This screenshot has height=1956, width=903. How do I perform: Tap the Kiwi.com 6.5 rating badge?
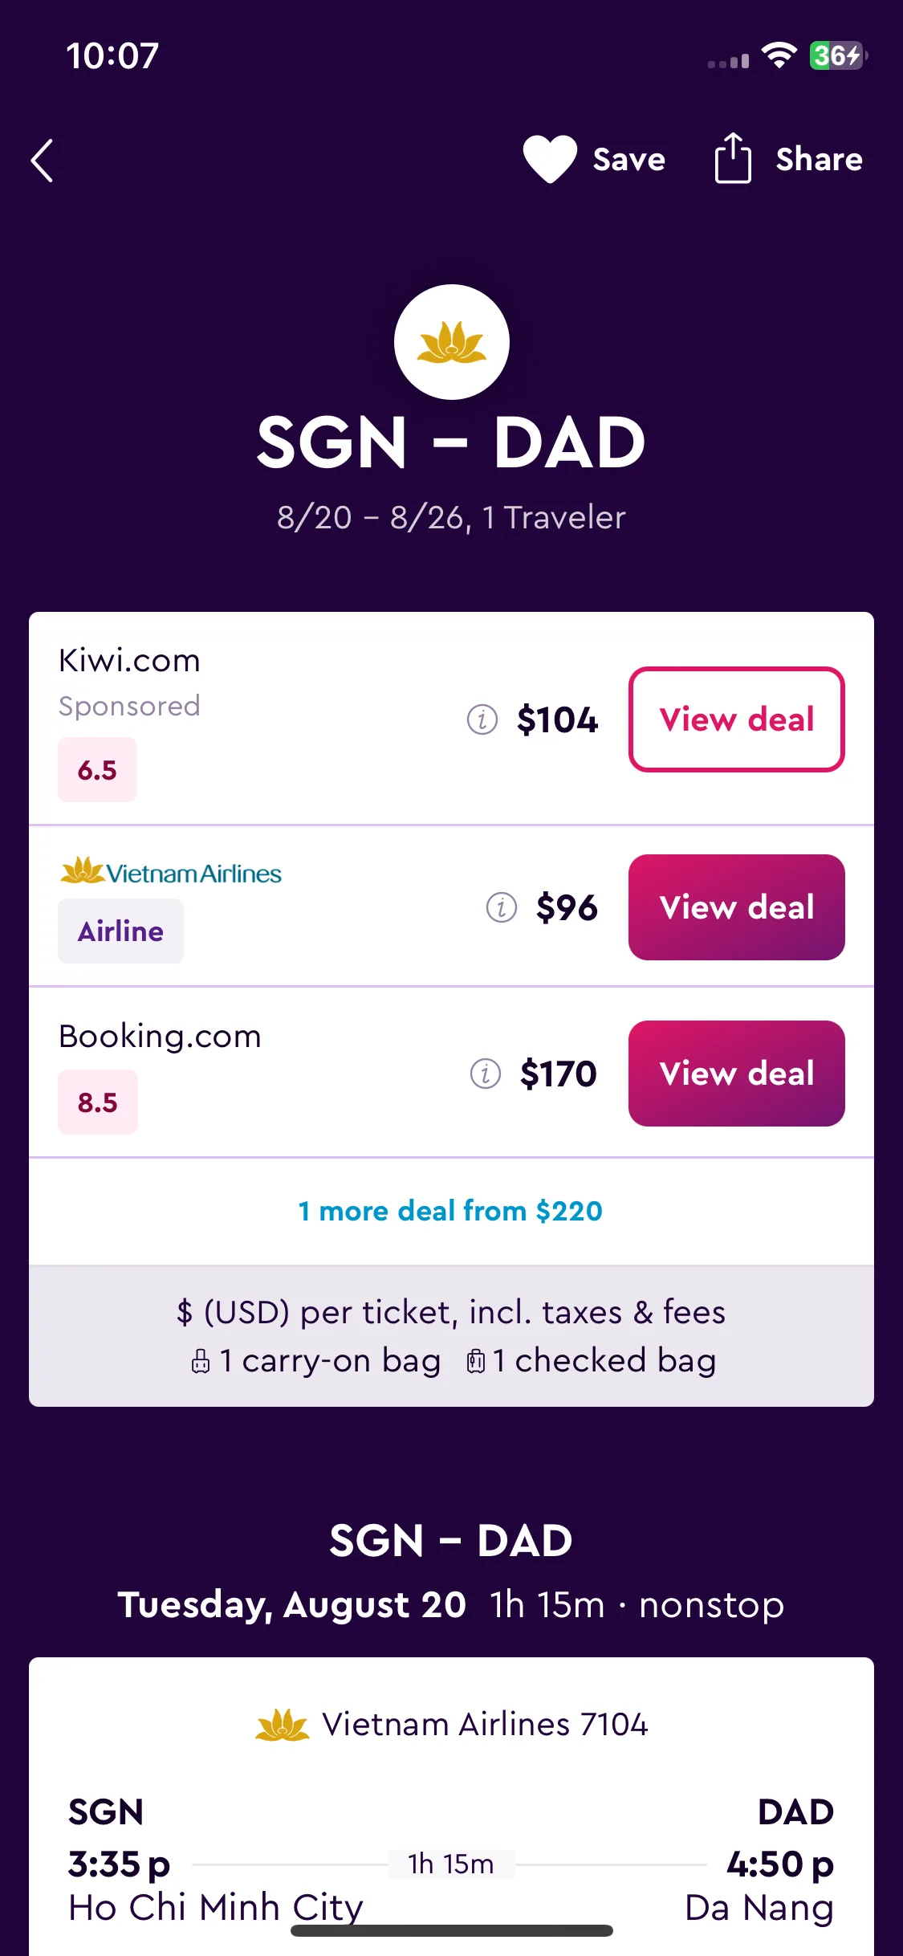click(97, 770)
